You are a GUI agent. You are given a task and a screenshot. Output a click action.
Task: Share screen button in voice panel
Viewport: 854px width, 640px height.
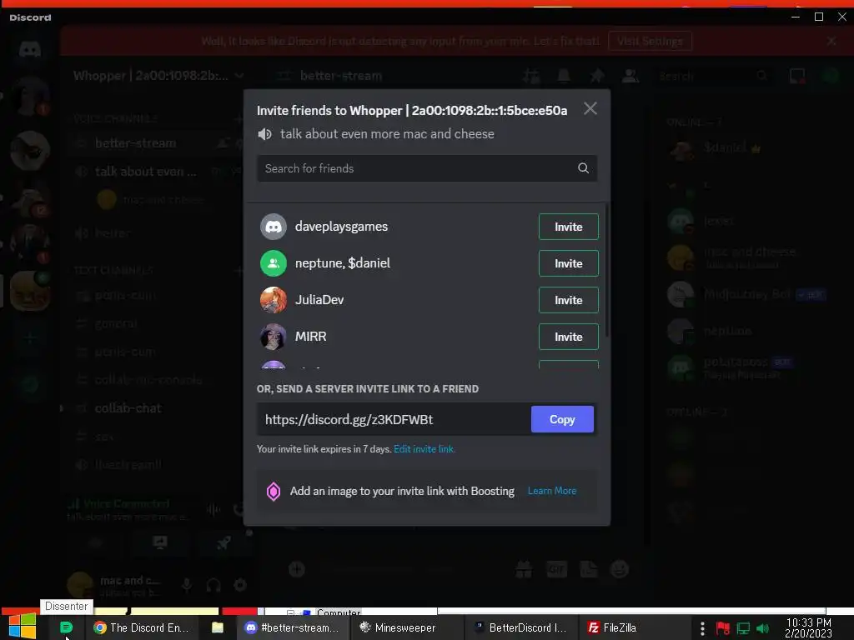tap(160, 542)
